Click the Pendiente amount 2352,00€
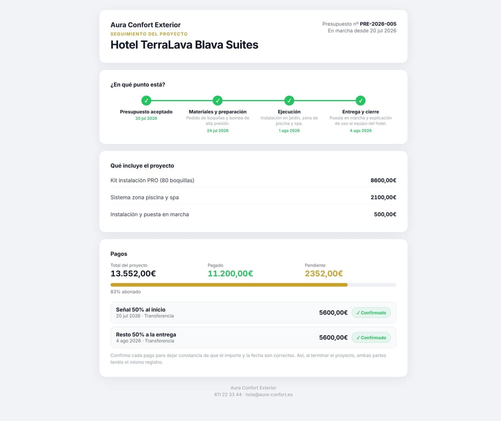 [324, 273]
